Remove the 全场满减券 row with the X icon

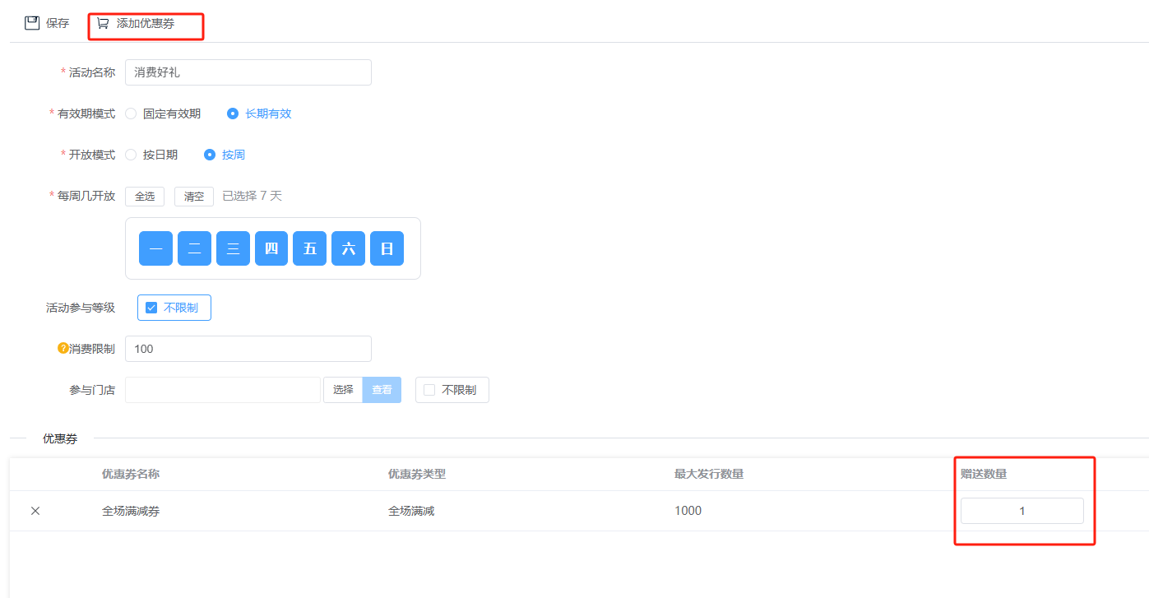tap(35, 511)
